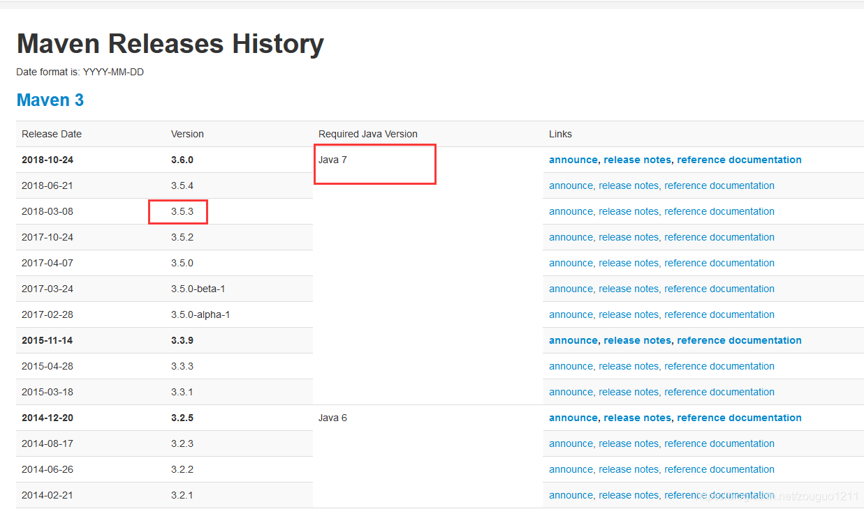The height and width of the screenshot is (509, 864).
Task: Open release notes for version 3.6.0
Action: coord(637,160)
